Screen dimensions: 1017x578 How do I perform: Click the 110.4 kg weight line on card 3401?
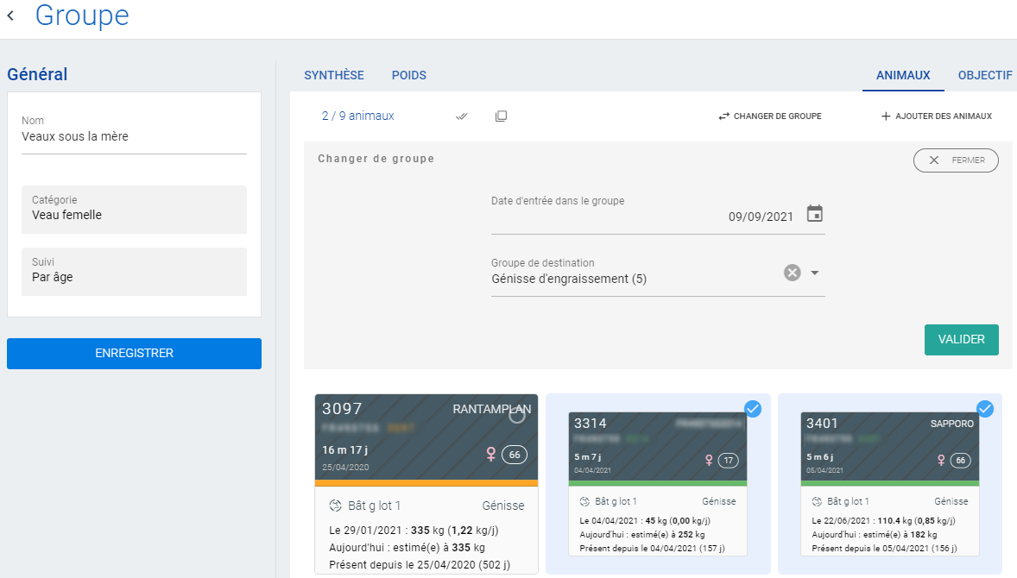coord(883,520)
